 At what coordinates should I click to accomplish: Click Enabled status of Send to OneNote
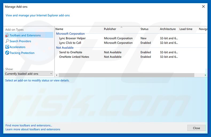(146, 52)
